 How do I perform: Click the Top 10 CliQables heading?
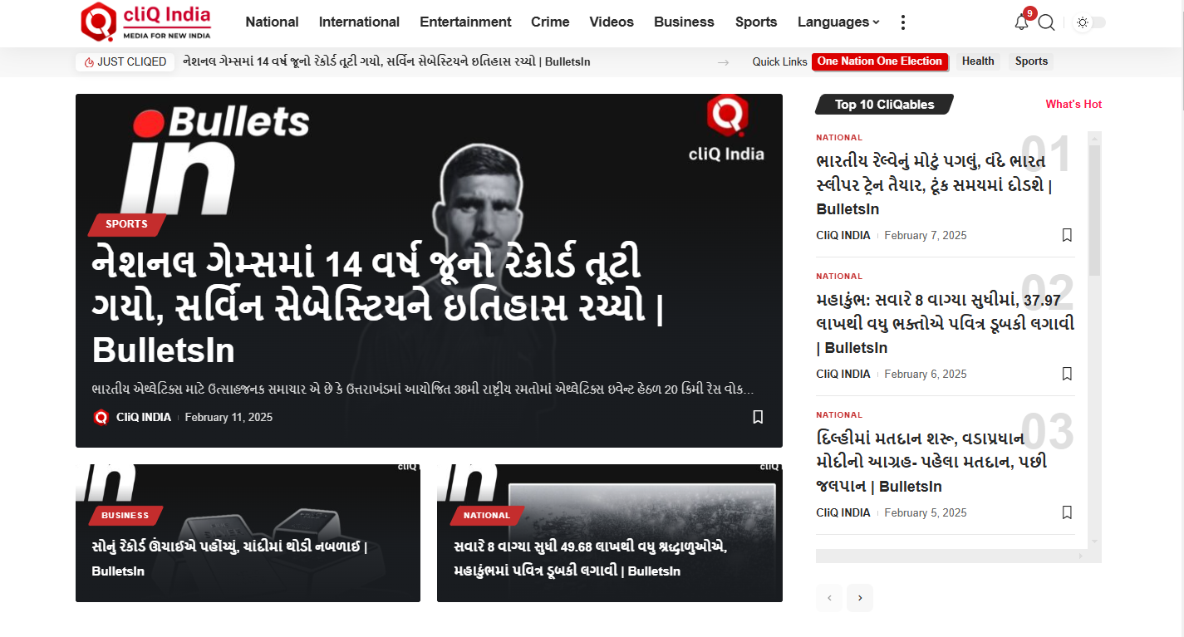coord(884,105)
